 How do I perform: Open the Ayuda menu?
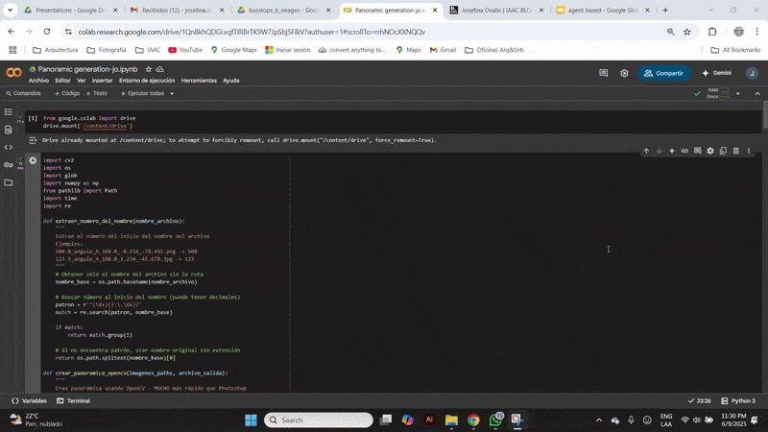point(231,81)
